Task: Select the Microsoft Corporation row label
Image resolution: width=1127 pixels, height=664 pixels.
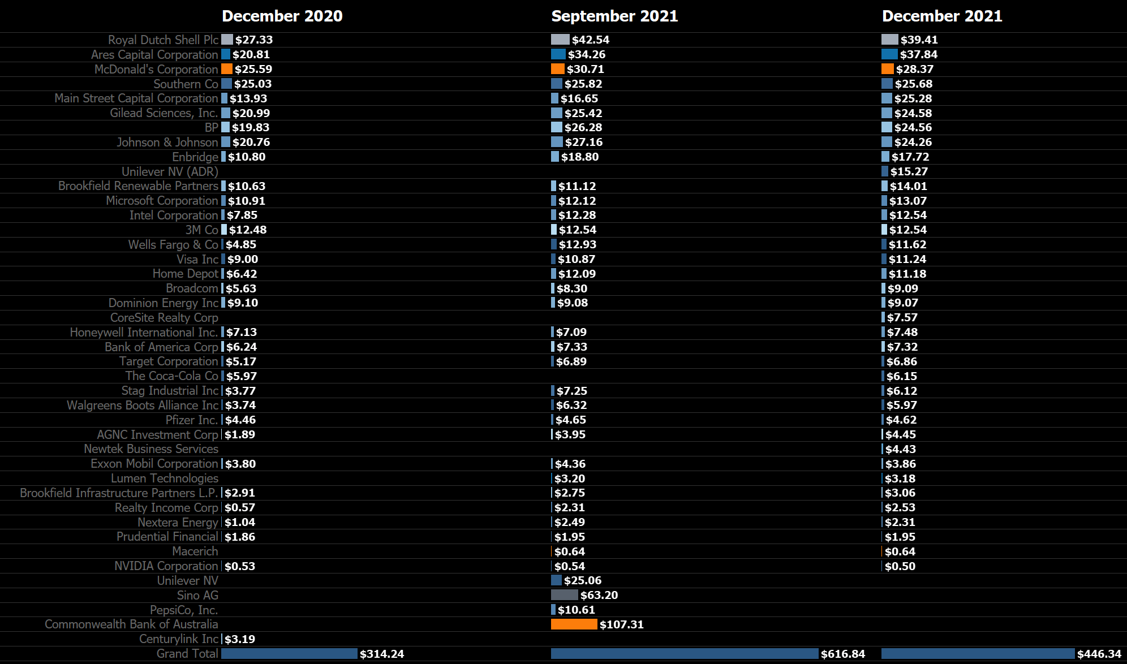Action: tap(162, 201)
